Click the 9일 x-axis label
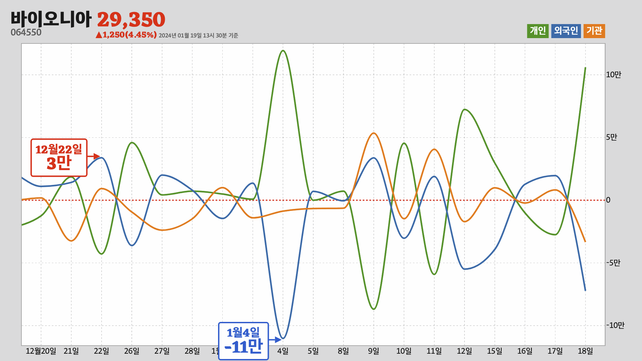Screen dimensions: 642x361 374,351
